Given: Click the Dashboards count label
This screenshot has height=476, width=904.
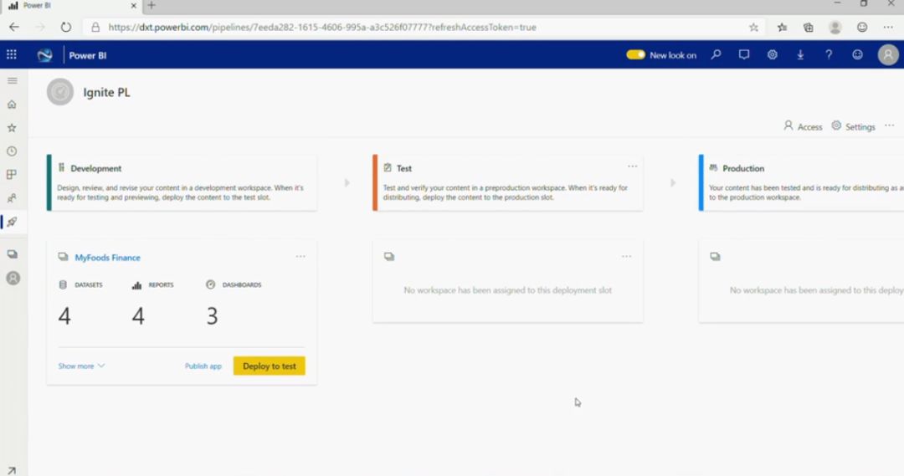Looking at the screenshot, I should click(242, 284).
